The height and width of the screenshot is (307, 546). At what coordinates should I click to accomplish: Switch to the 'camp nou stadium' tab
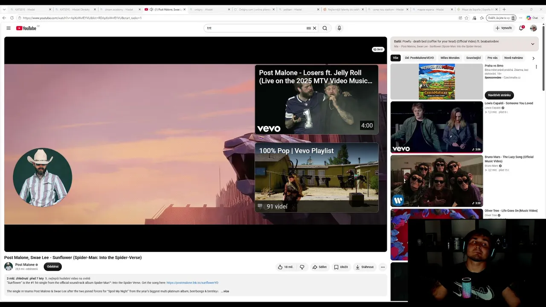[387, 9]
